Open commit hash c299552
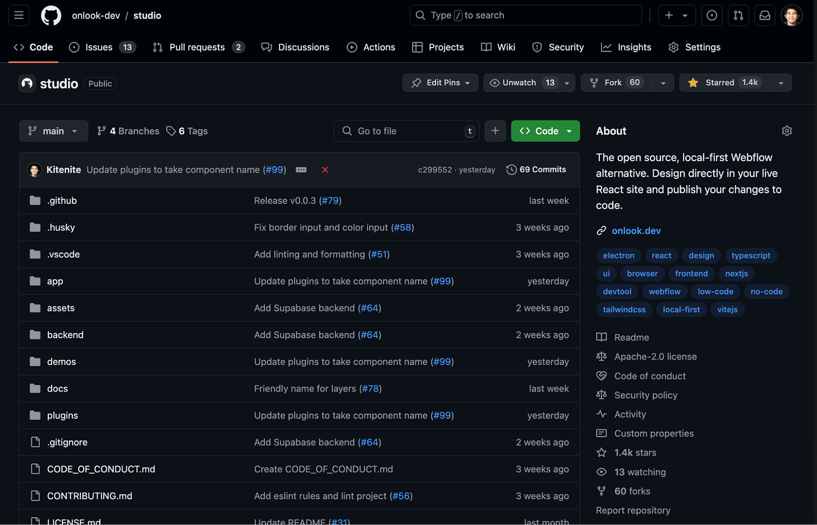The width and height of the screenshot is (817, 525). [x=435, y=169]
